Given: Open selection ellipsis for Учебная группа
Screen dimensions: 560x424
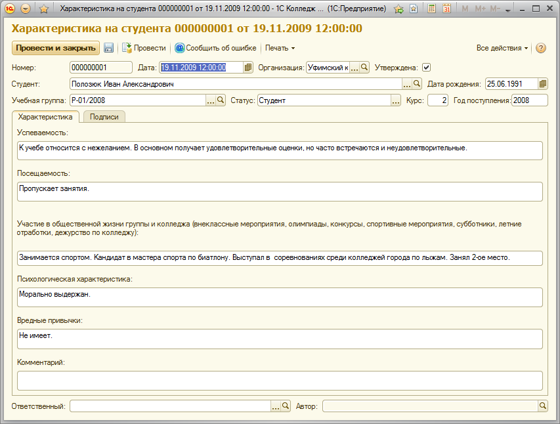Looking at the screenshot, I should (x=211, y=100).
